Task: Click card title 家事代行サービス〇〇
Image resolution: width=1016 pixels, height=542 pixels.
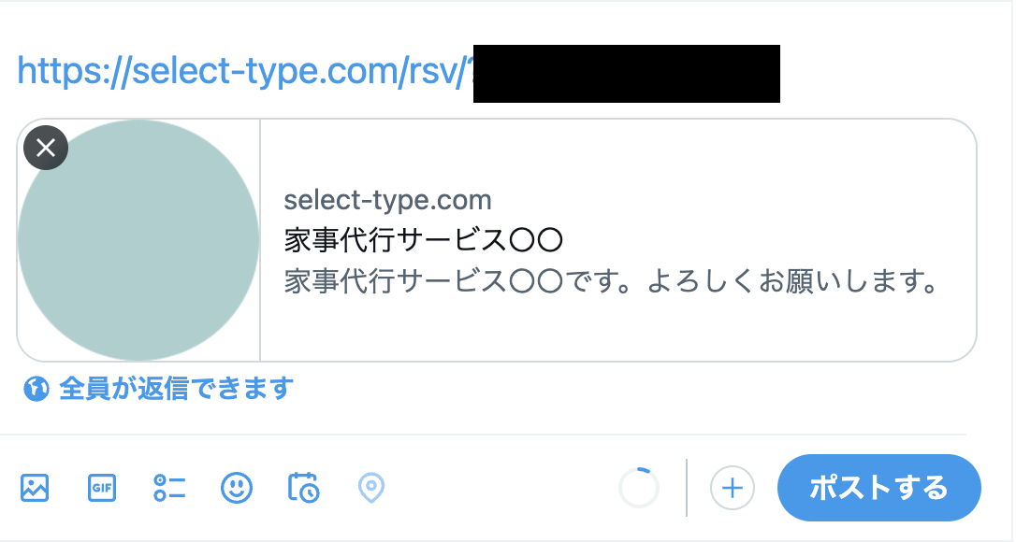Action: click(423, 241)
